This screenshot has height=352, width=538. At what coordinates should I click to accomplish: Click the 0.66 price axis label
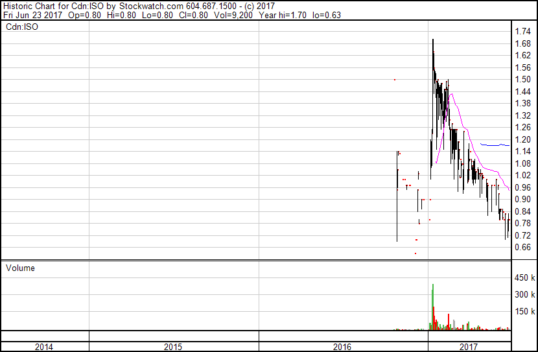coord(522,247)
